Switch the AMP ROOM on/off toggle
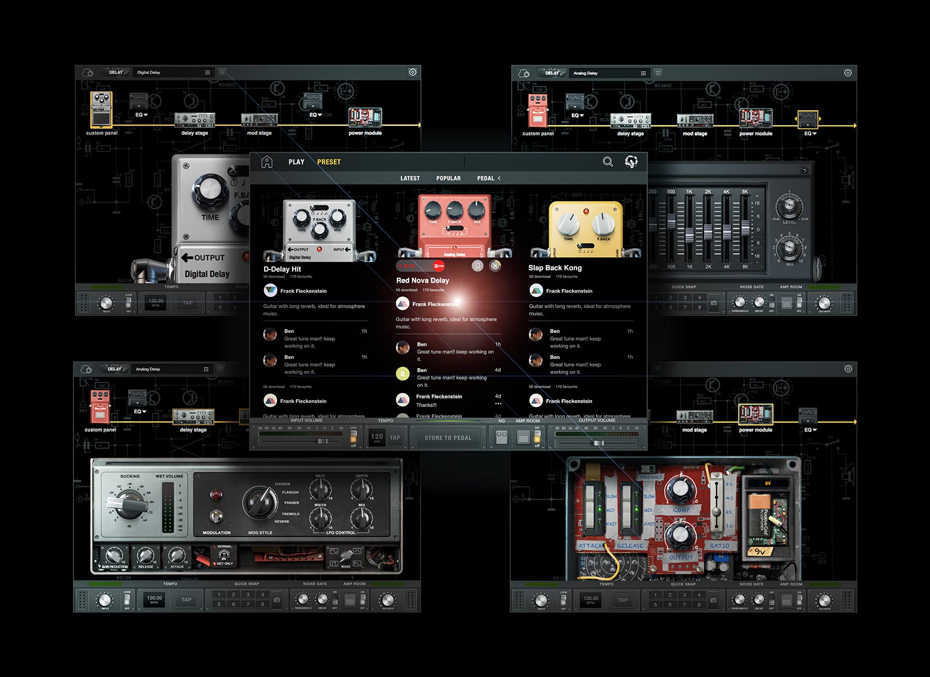The image size is (930, 677). (x=538, y=437)
